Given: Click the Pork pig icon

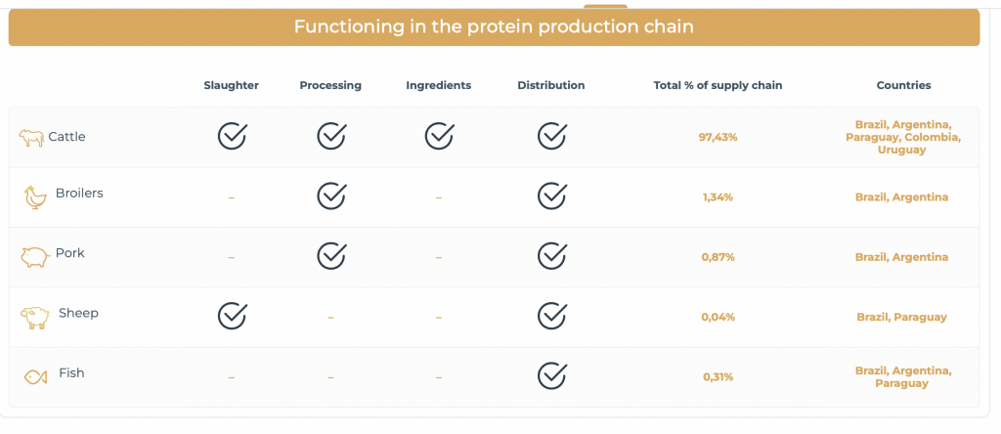Looking at the screenshot, I should point(35,257).
